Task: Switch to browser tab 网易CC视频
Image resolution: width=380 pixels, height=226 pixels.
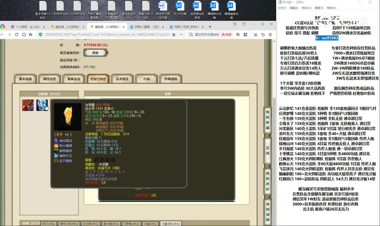Action: click(x=186, y=27)
